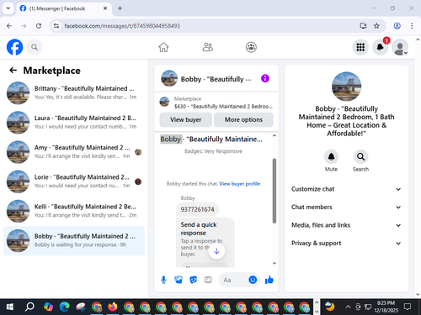Viewport: 421px width, 315px height.
Task: Open a new browser tab
Action: [x=120, y=8]
